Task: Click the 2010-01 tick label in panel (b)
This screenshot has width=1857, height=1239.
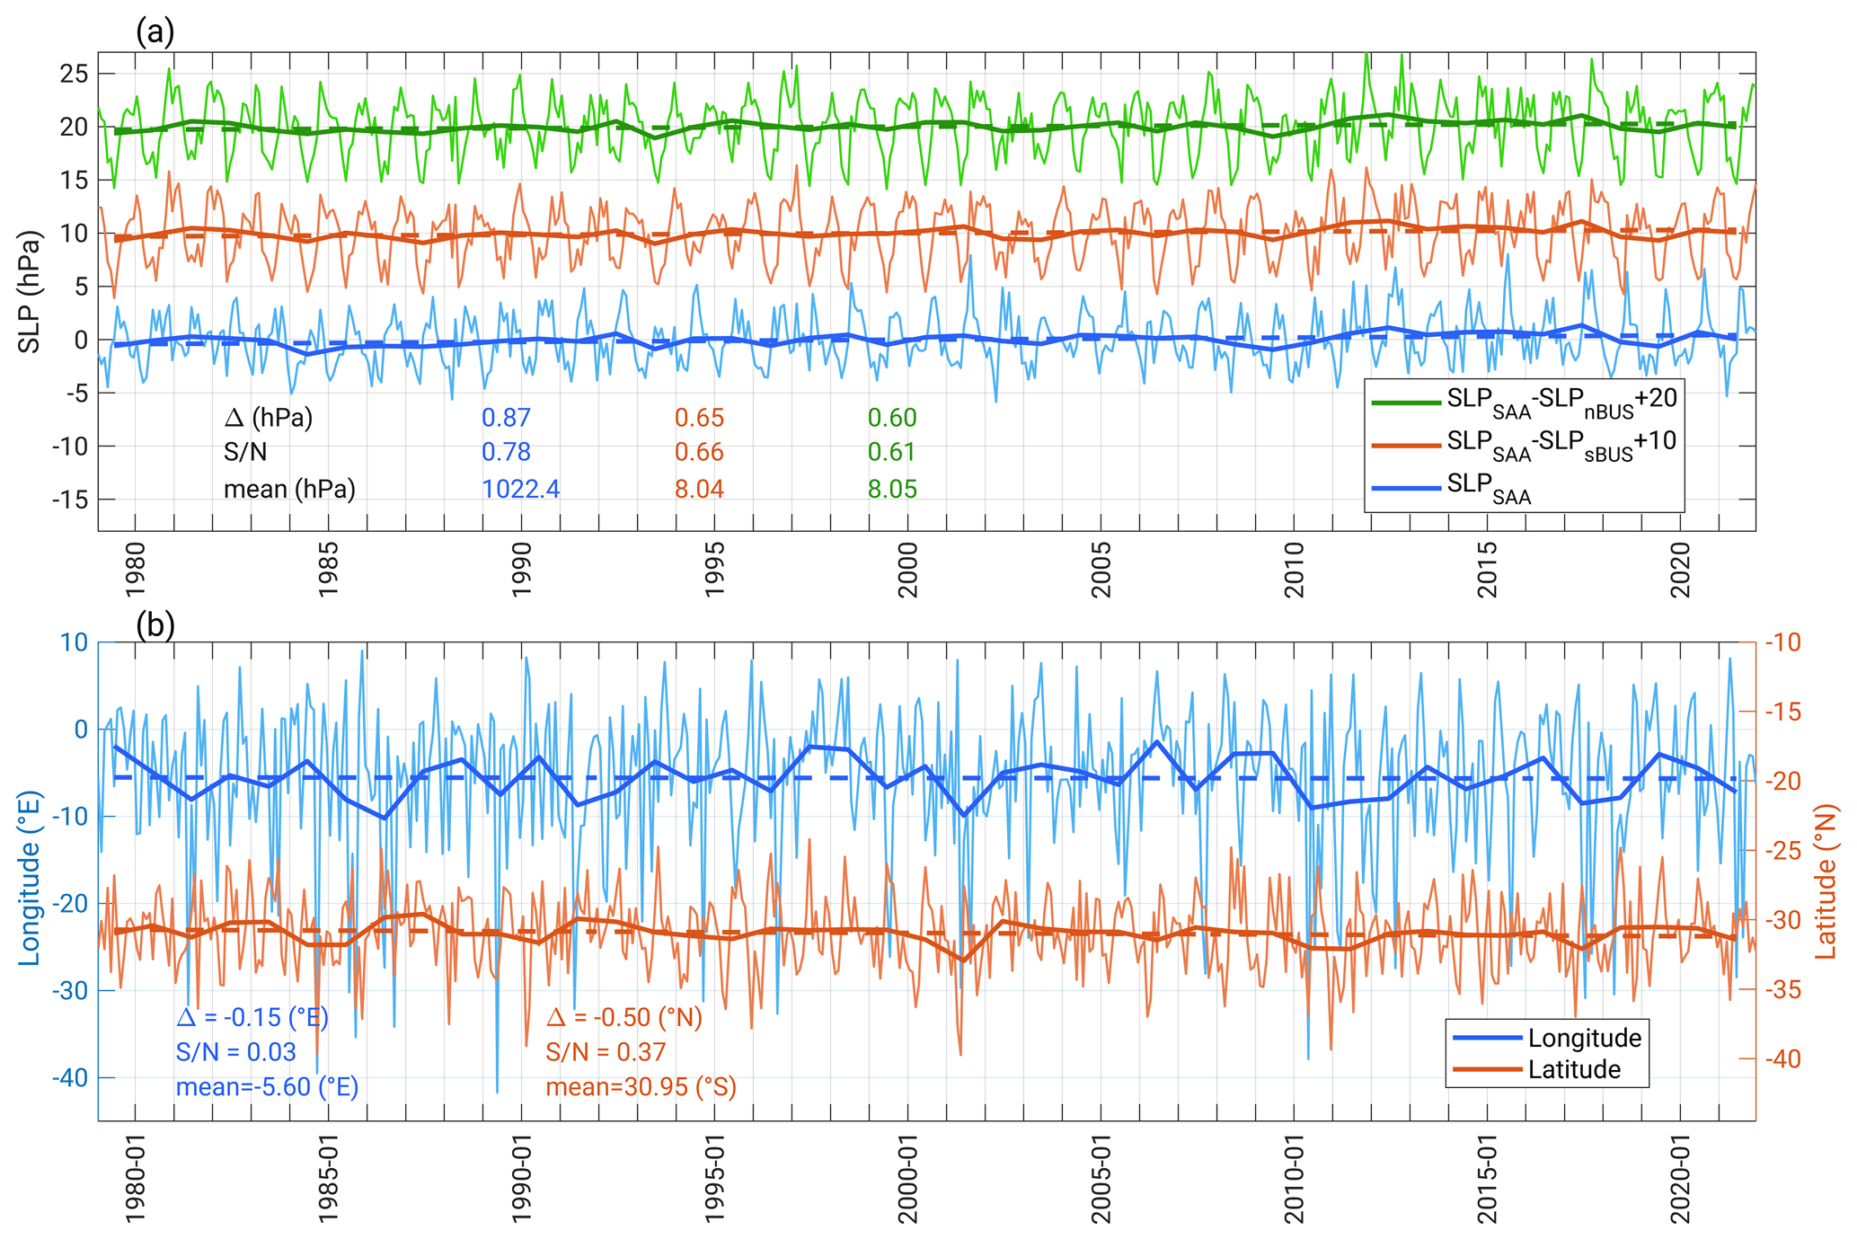Action: (1295, 1178)
